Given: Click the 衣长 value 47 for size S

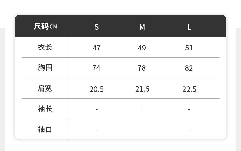Looking at the screenshot, I should [x=97, y=48].
